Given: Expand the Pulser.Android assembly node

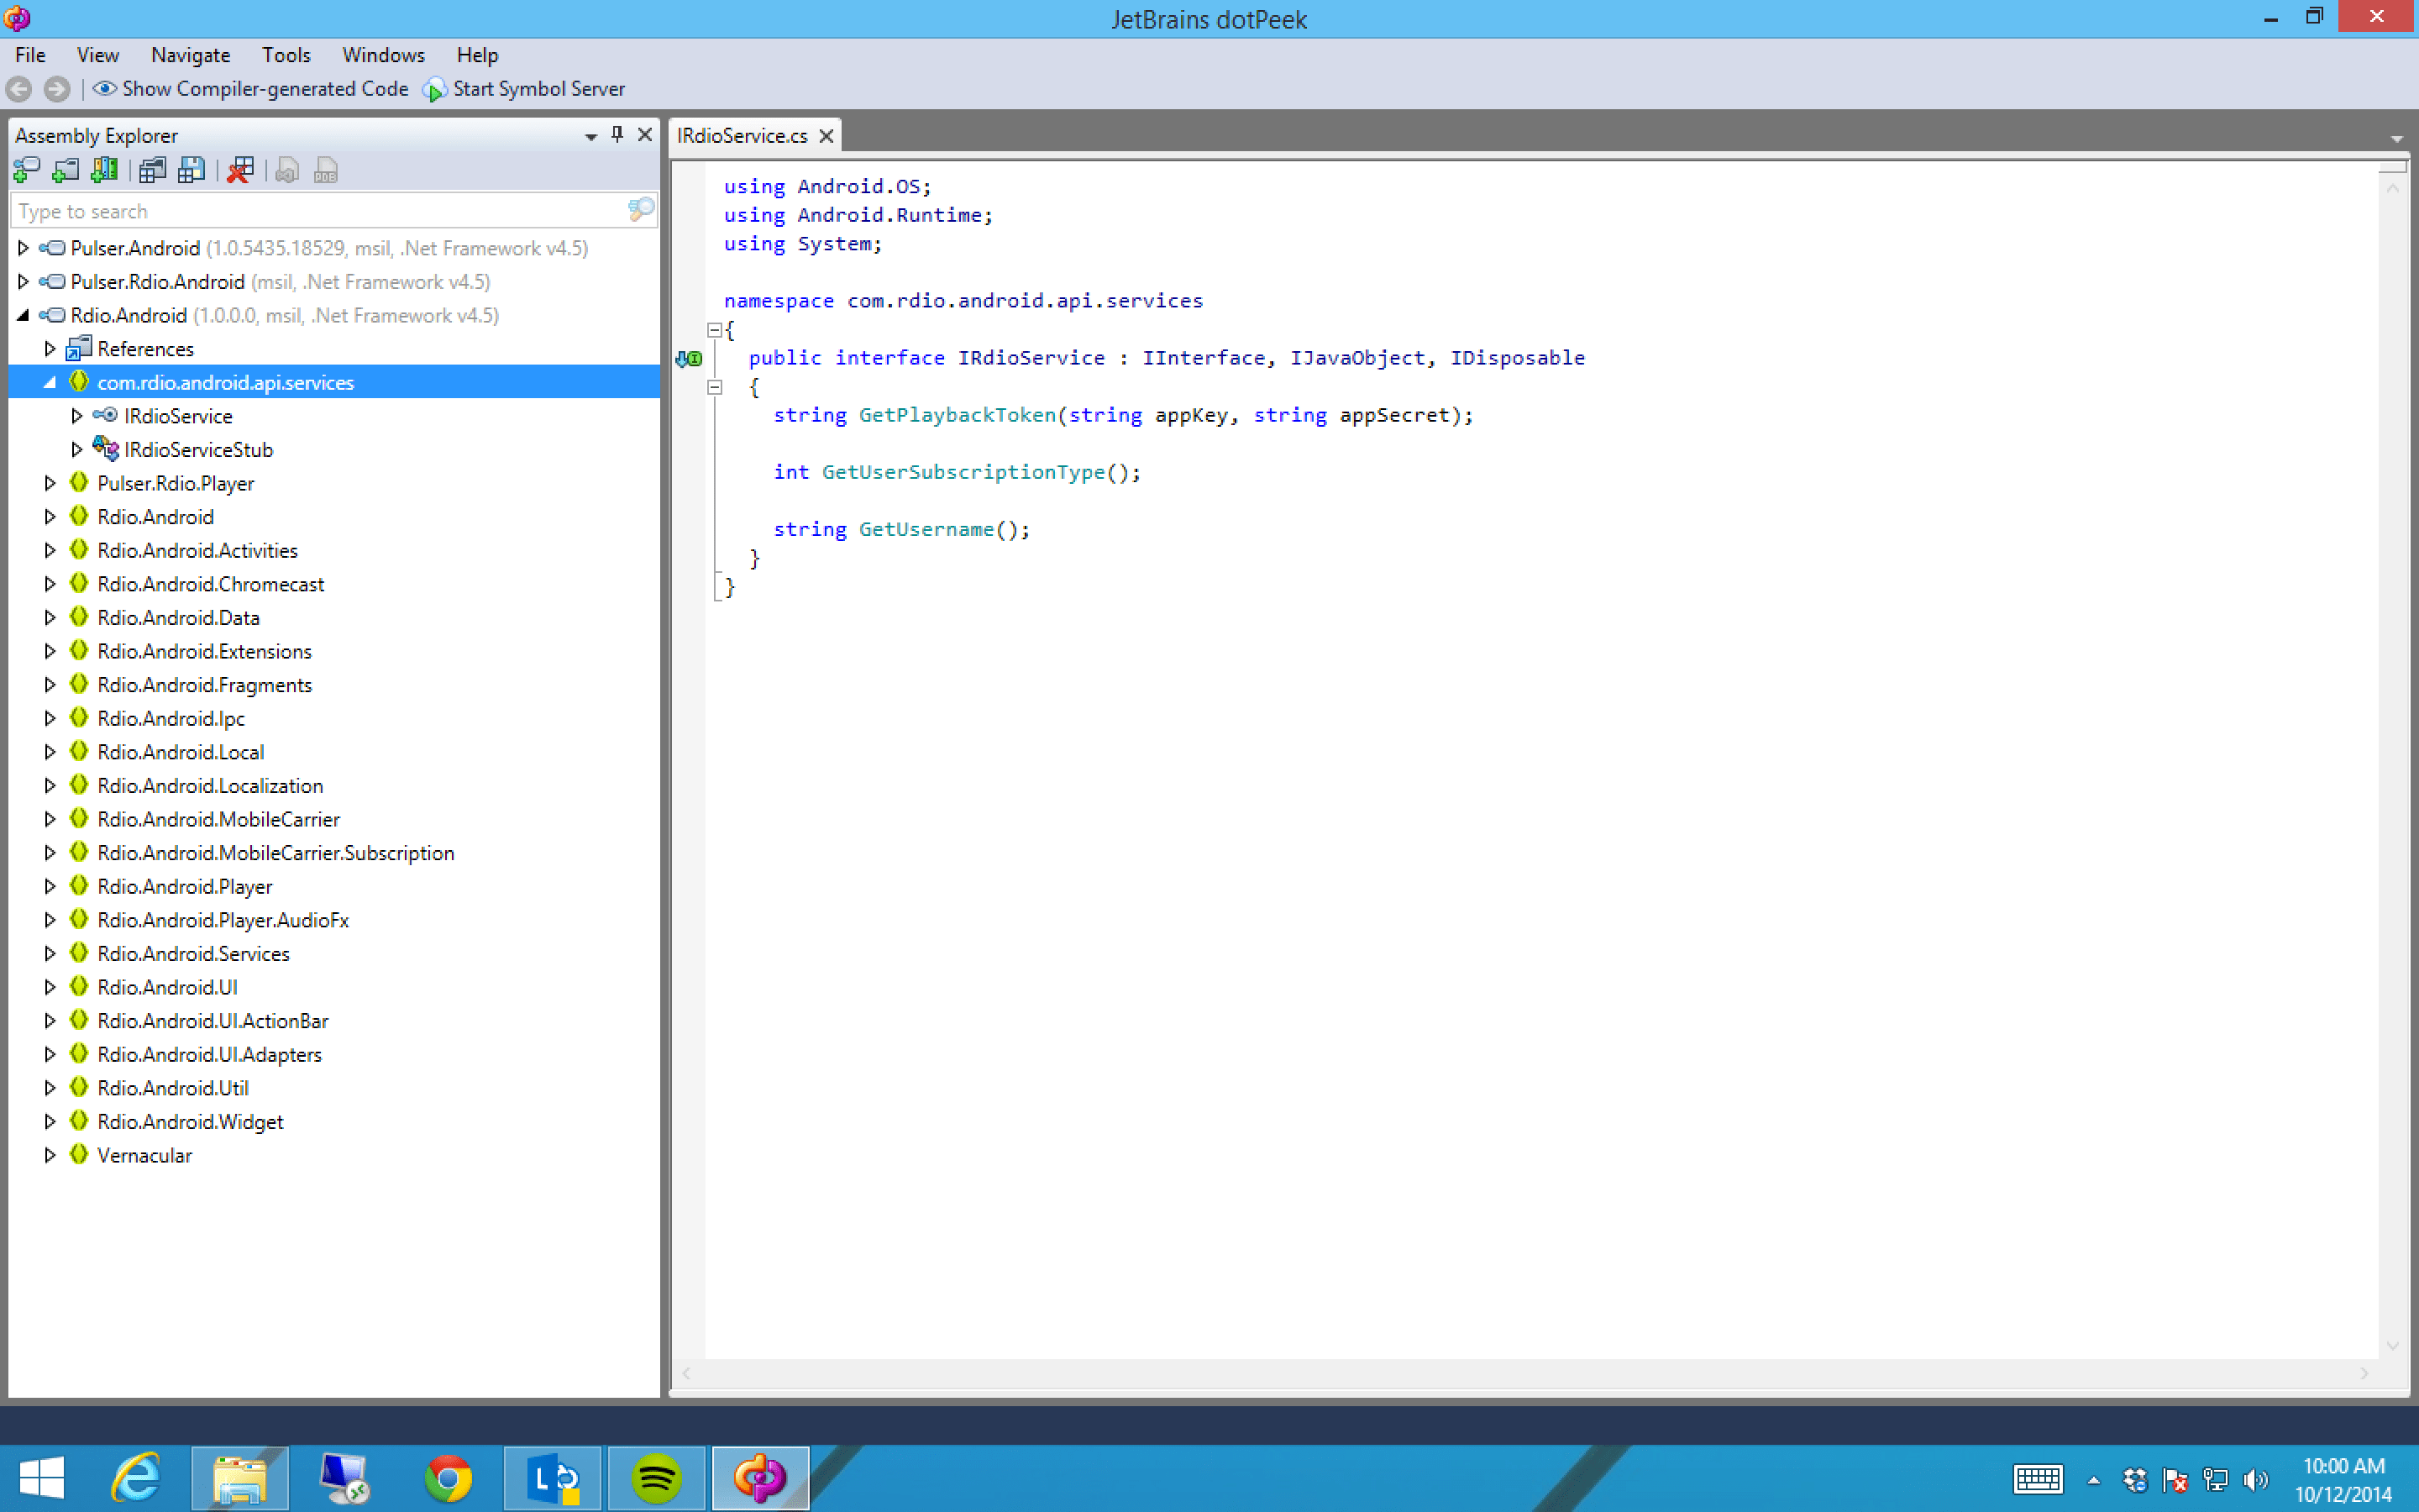Looking at the screenshot, I should click(23, 248).
